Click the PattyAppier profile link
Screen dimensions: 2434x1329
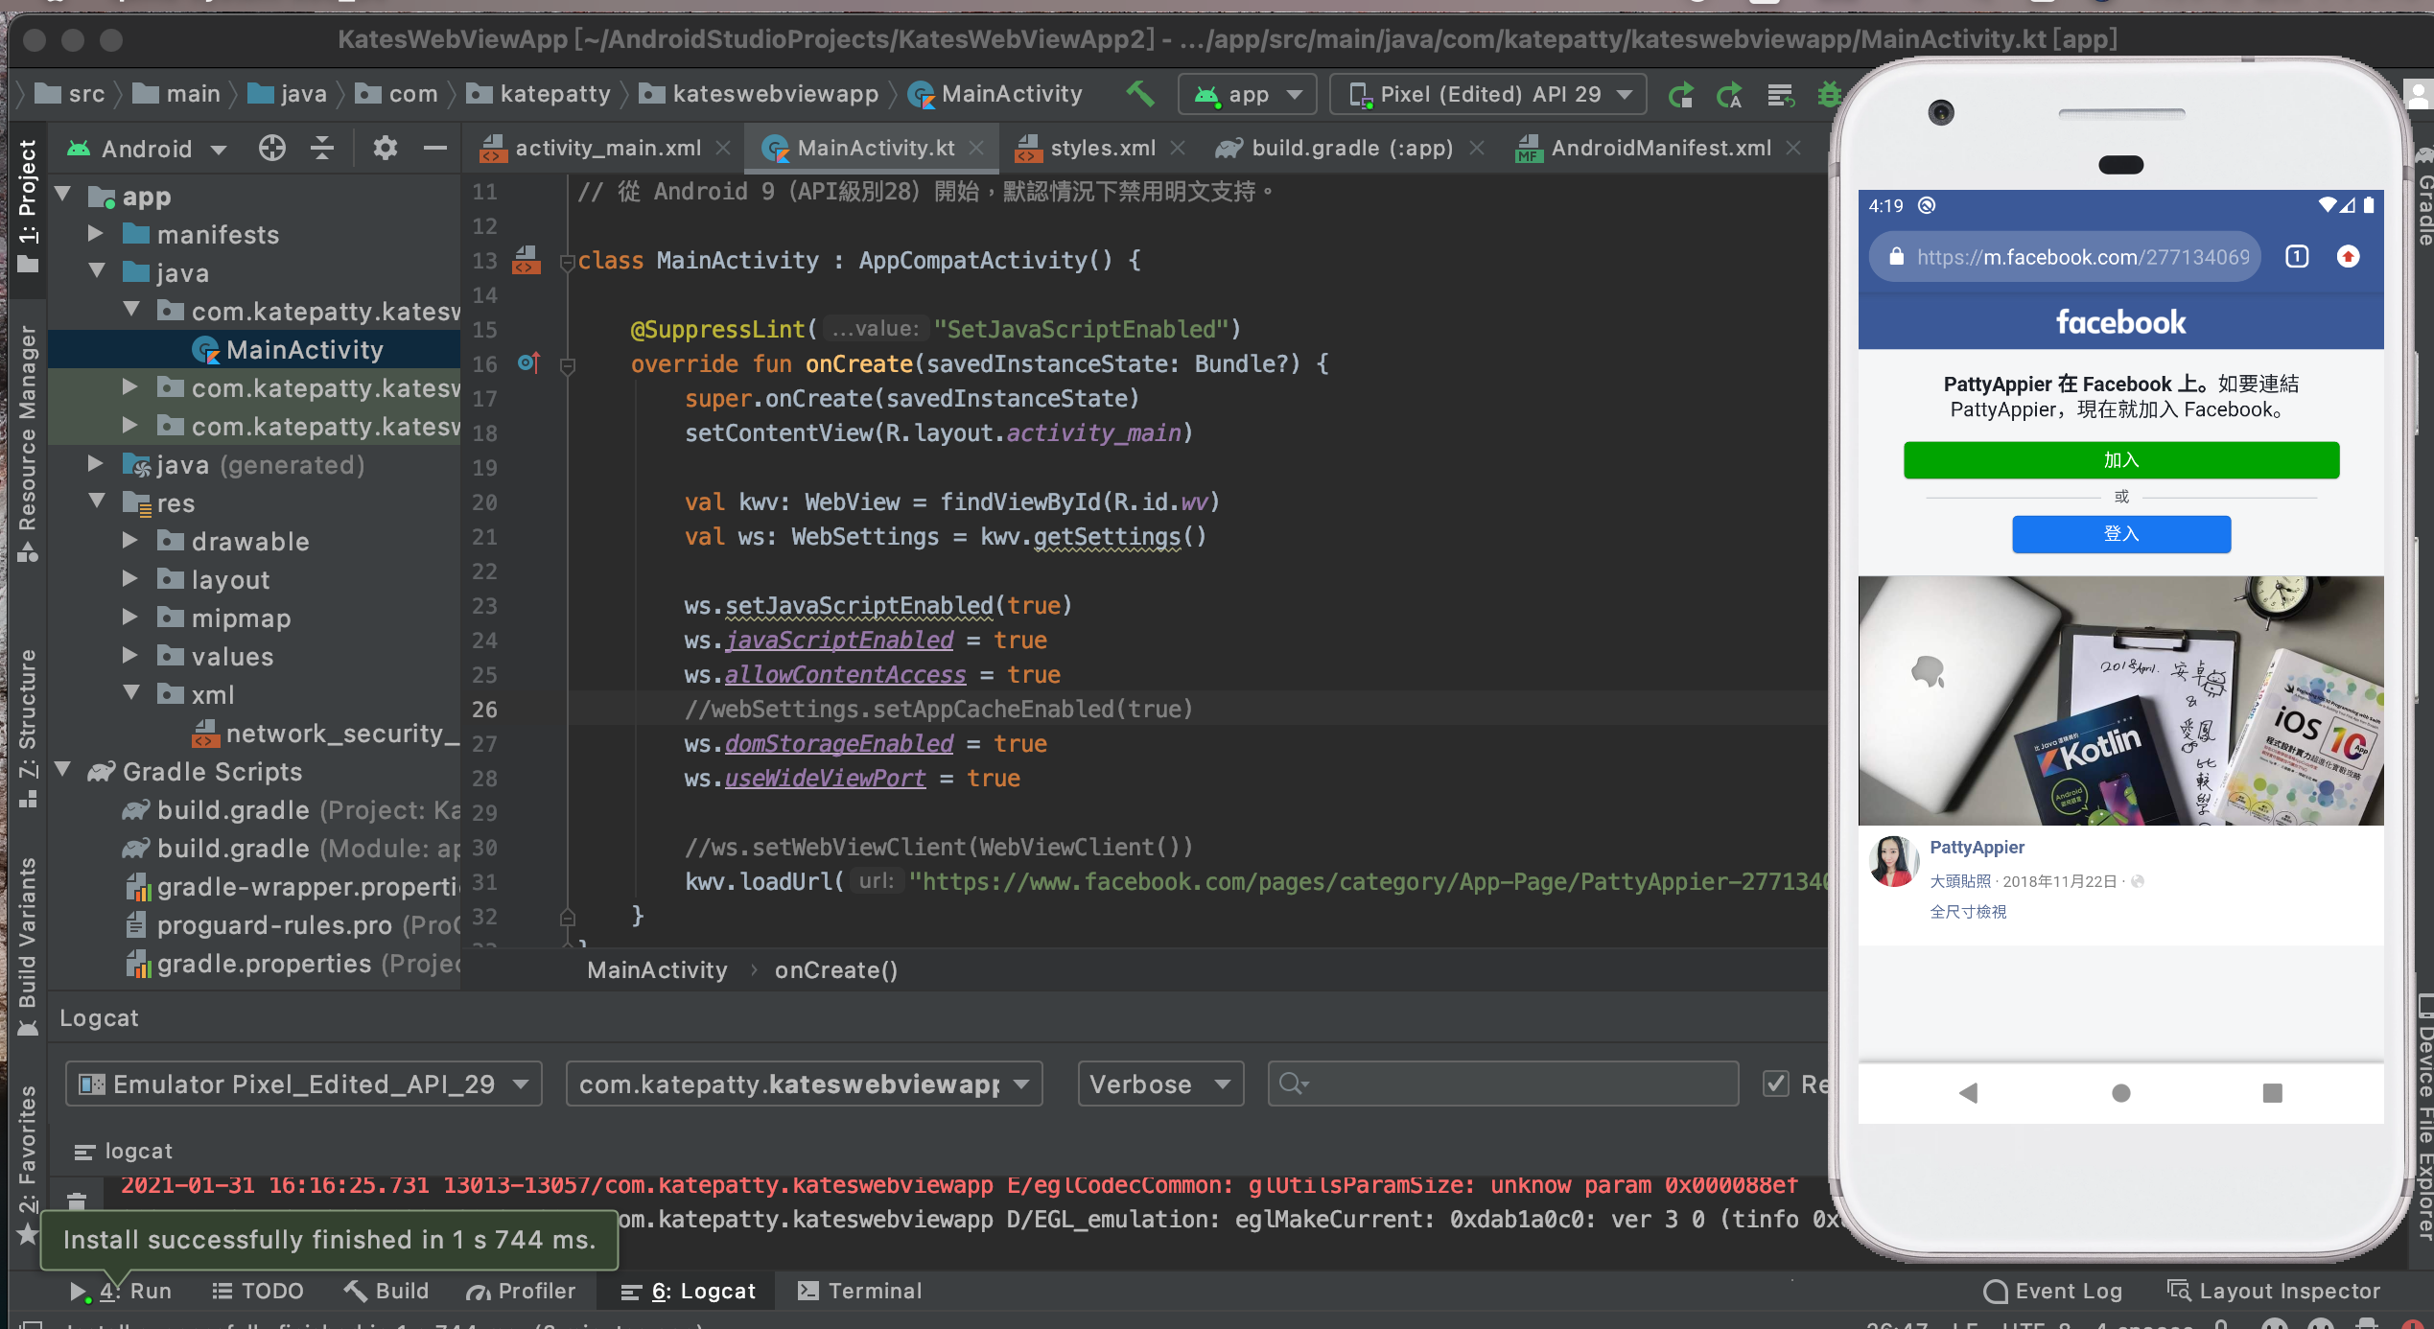coord(1977,847)
